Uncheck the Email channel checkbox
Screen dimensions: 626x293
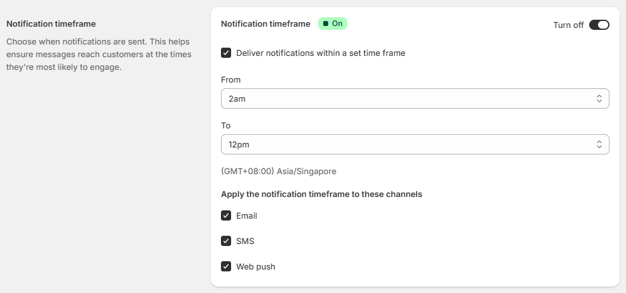click(x=226, y=216)
